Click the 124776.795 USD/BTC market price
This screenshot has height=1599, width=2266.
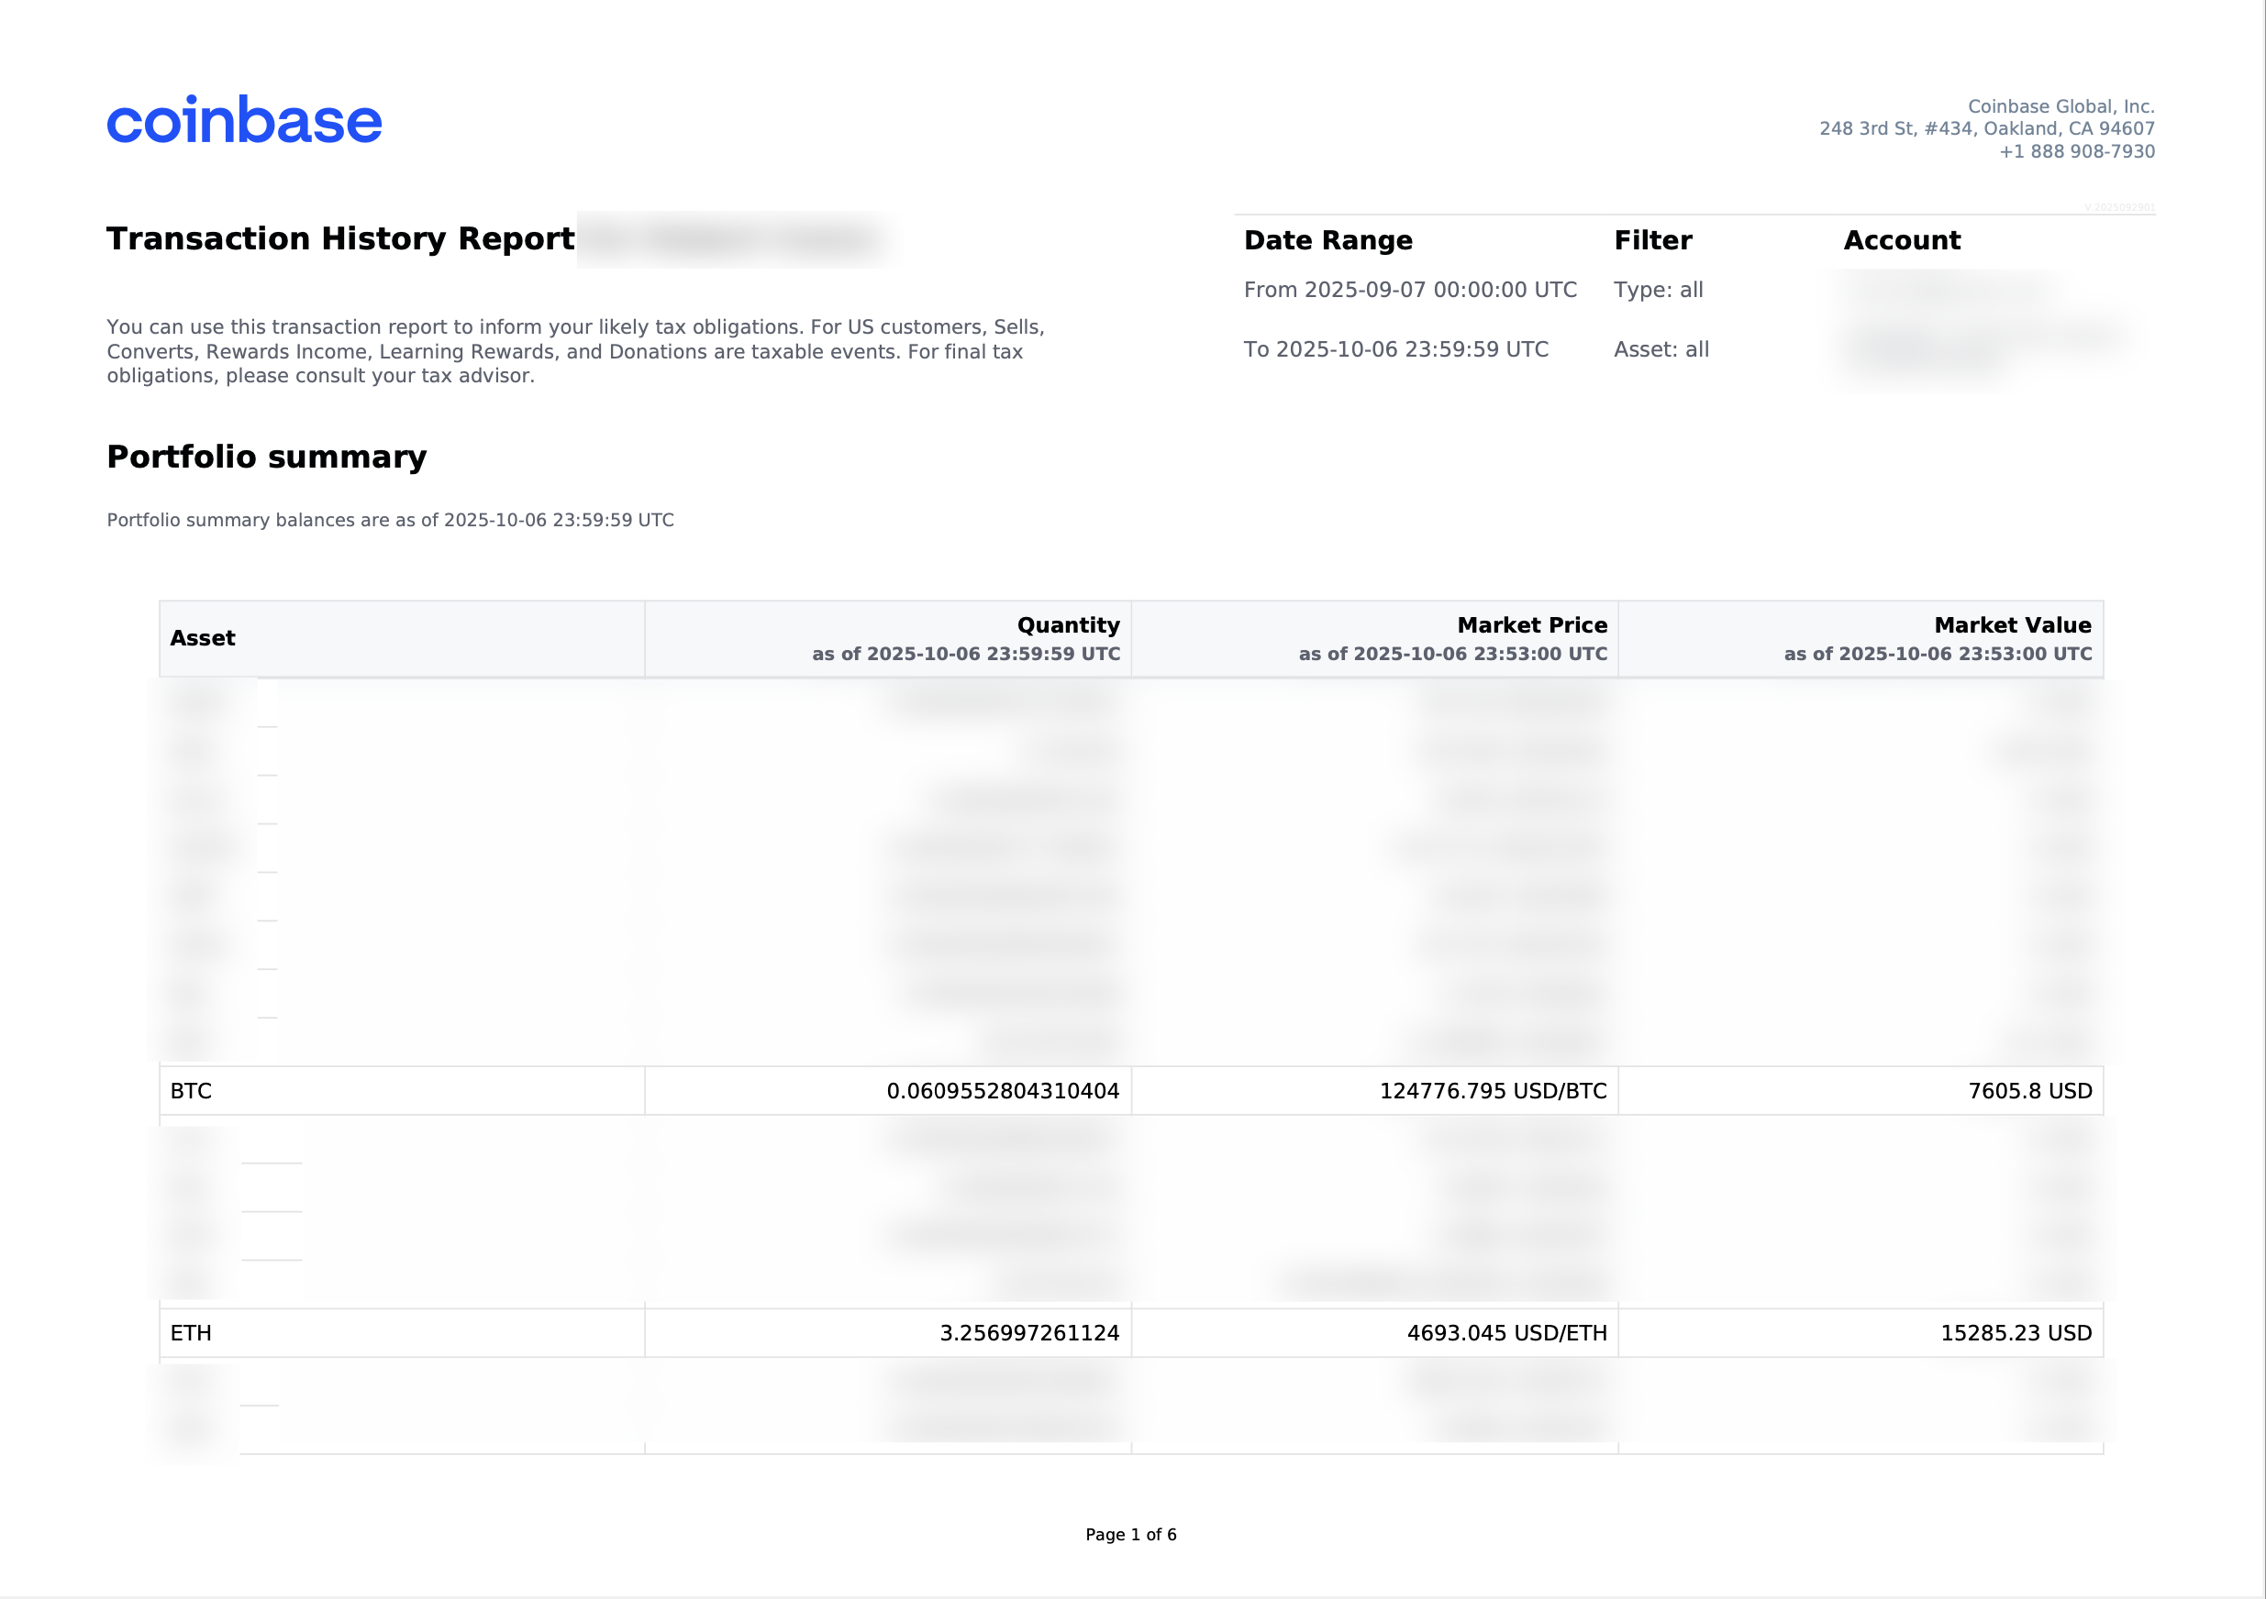[x=1493, y=1091]
